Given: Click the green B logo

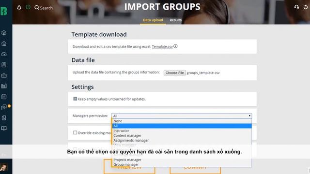Looking at the screenshot, I should coord(4,11).
